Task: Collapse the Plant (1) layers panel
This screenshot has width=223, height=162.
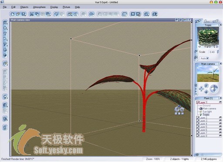Action: pos(220,98)
